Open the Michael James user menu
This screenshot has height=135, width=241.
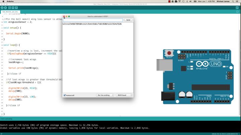click(223, 1)
